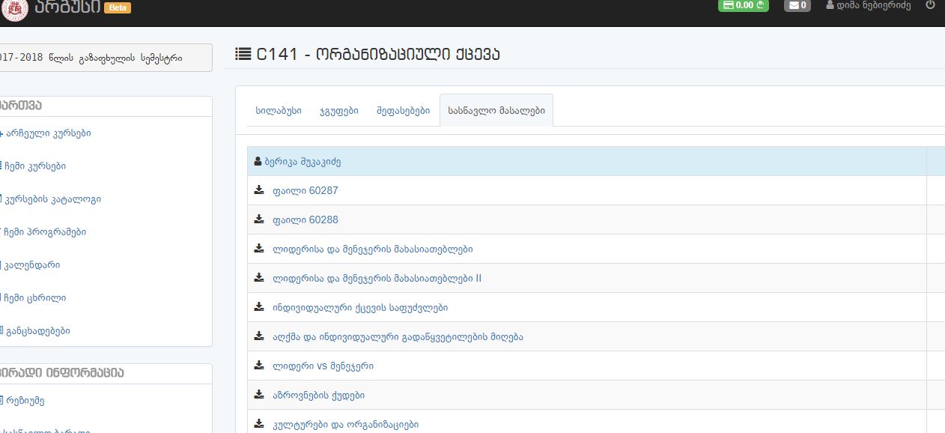Open the 2017-2018 semester selector
Image resolution: width=945 pixels, height=433 pixels.
pos(105,58)
